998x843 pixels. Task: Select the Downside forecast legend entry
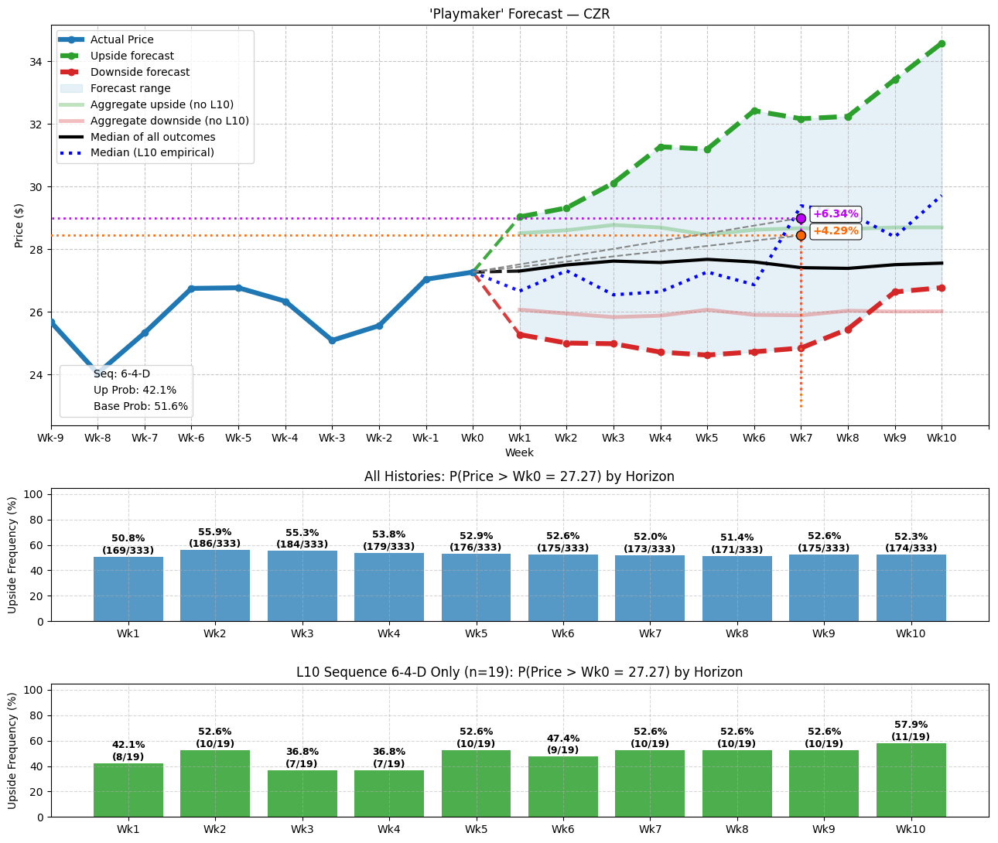click(124, 72)
